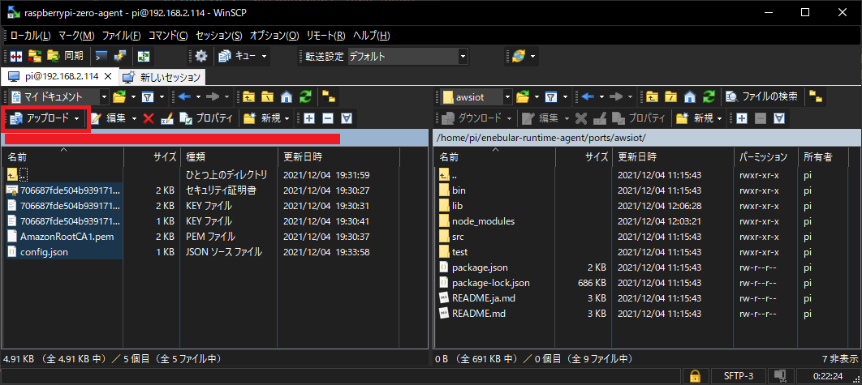Image resolution: width=862 pixels, height=385 pixels.
Task: Open local directory folder icon in left panel
Action: coord(119,97)
